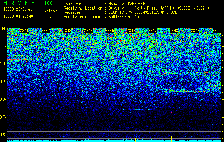Click the 0.7 frequency axis label
Screen dimensions: 224x142
pos(3,117)
